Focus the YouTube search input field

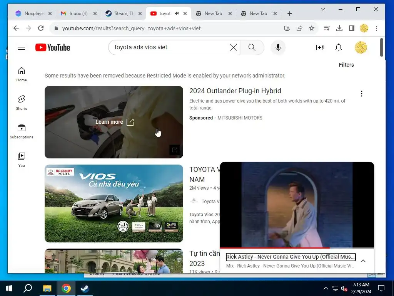click(171, 47)
